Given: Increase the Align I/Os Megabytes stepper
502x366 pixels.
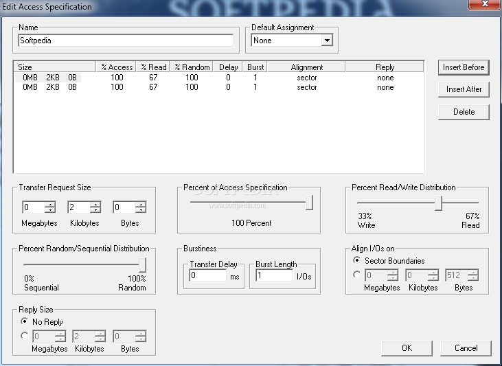Looking at the screenshot, I should click(393, 272).
